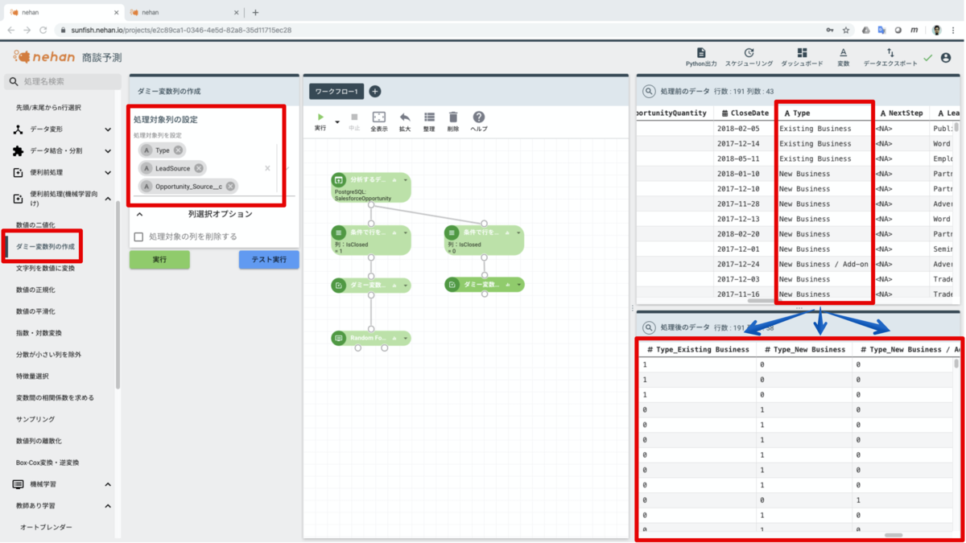Screen dimensions: 966x543
Task: Click magnifier icon beside 処理前のデータ
Action: pos(649,92)
